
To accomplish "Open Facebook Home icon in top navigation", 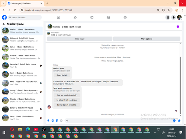I will [58, 17].
